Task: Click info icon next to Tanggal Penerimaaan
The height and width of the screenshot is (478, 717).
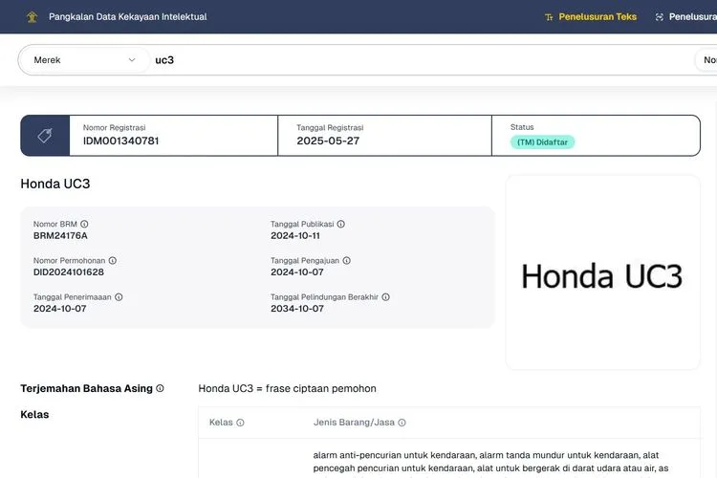Action: pos(119,297)
